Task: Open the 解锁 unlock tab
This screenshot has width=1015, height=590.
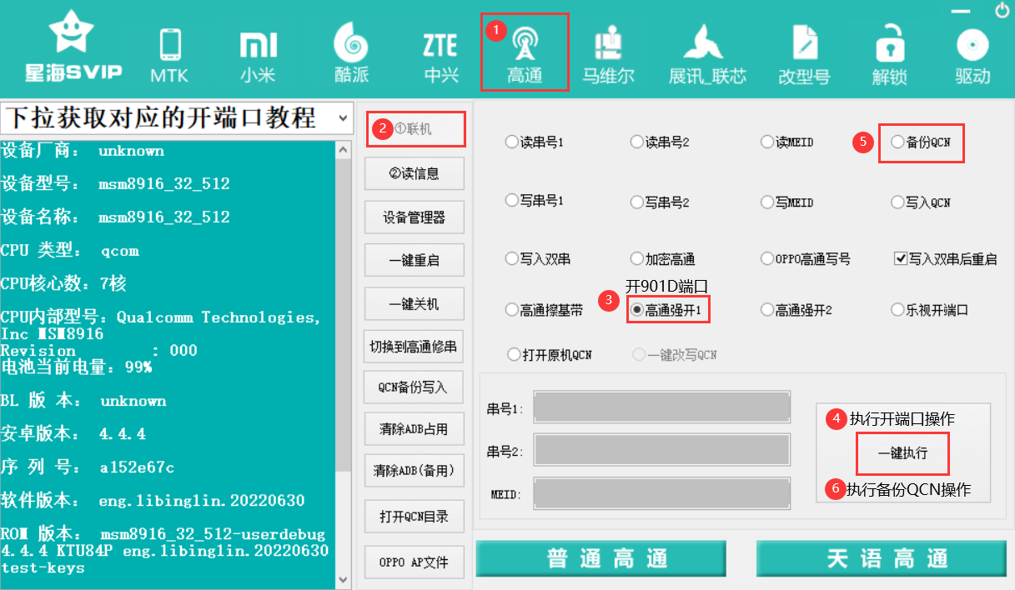Action: click(889, 56)
